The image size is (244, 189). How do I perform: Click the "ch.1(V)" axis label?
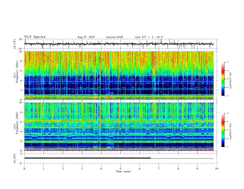click(x=15, y=44)
